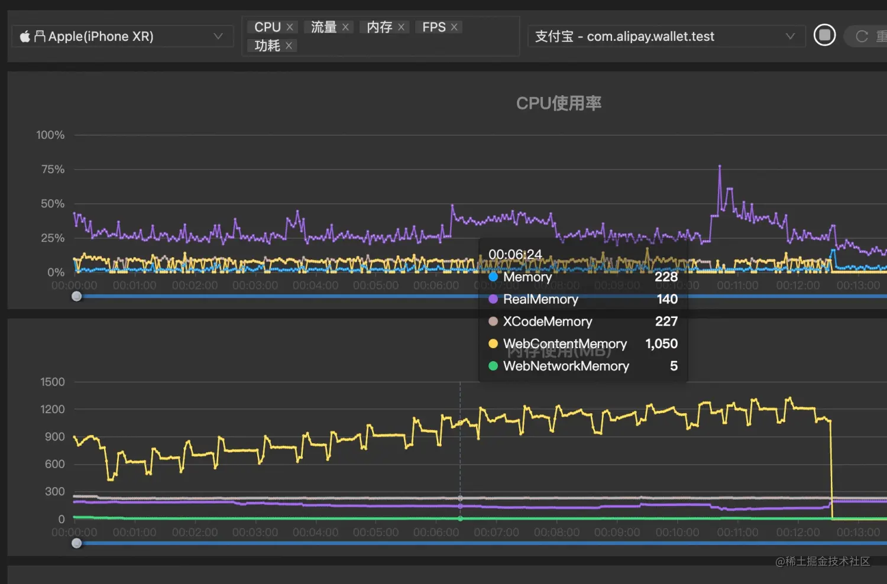
Task: Remove the CPU metric tag
Action: pos(290,27)
